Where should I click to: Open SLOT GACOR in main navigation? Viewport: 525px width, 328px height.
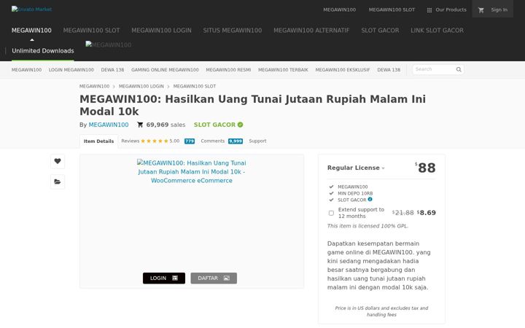pos(380,31)
